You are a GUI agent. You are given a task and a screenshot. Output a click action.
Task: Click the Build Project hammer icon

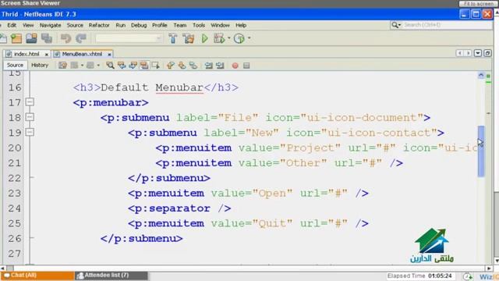(x=173, y=38)
